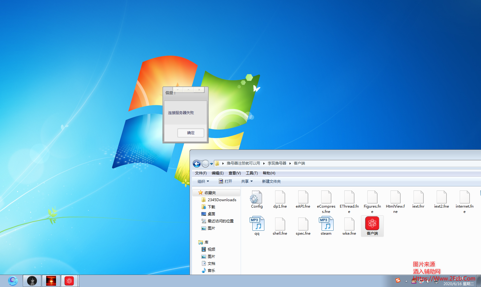
Task: Click the Back arrow in Explorer
Action: (197, 164)
